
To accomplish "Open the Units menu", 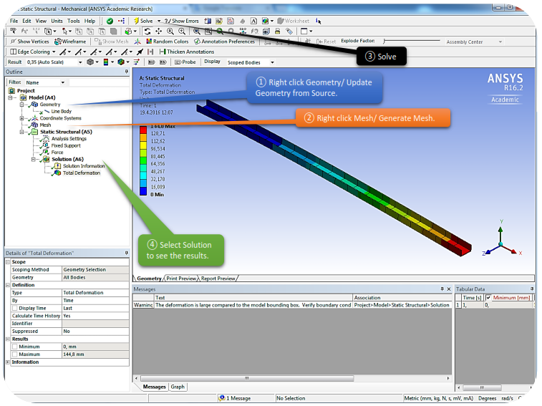I will coord(57,21).
